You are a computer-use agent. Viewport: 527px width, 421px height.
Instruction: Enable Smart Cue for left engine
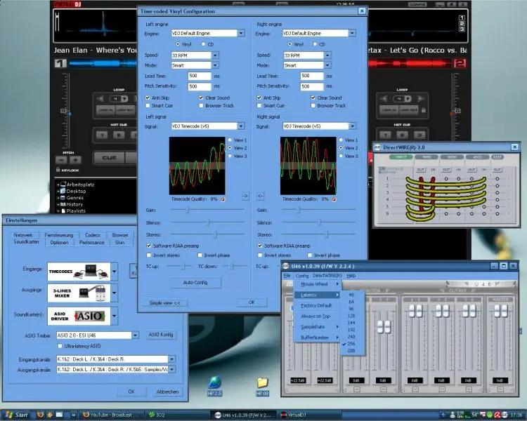148,106
